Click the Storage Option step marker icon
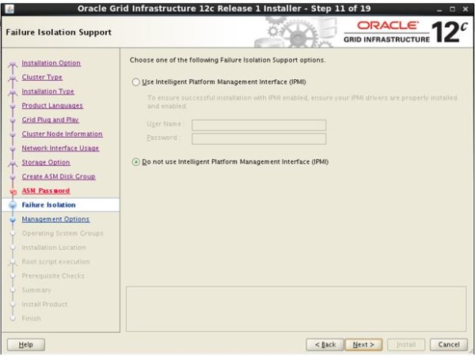The image size is (475, 356). pos(13,163)
